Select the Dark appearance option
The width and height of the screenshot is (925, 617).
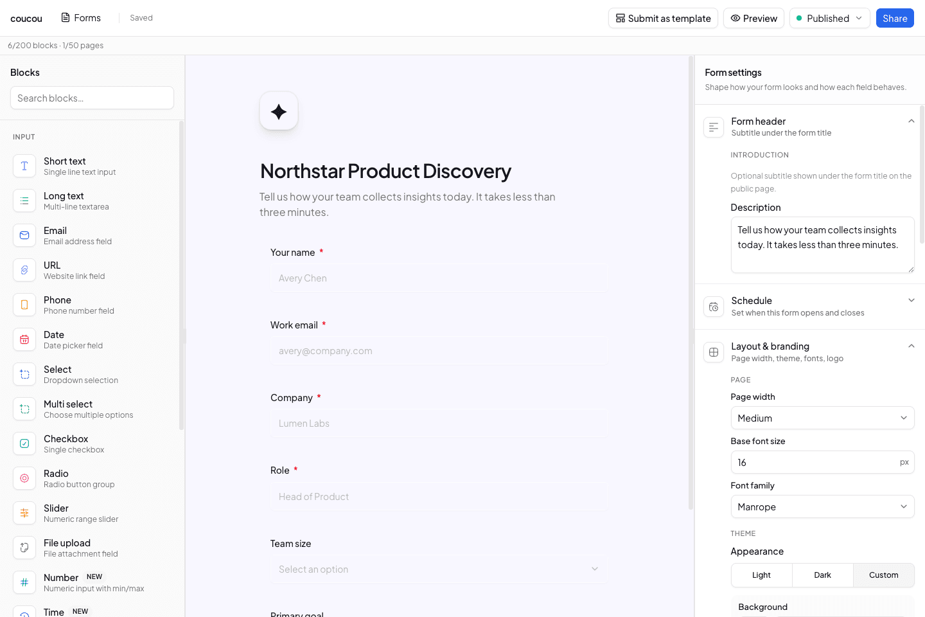click(x=823, y=575)
